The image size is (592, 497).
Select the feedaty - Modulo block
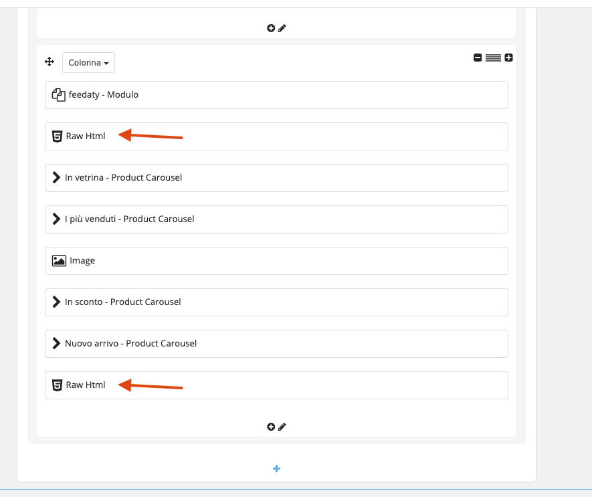coord(276,95)
